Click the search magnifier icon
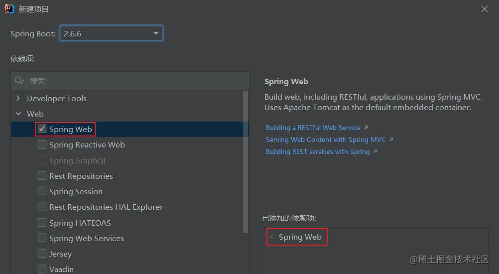The height and width of the screenshot is (274, 499). click(19, 81)
